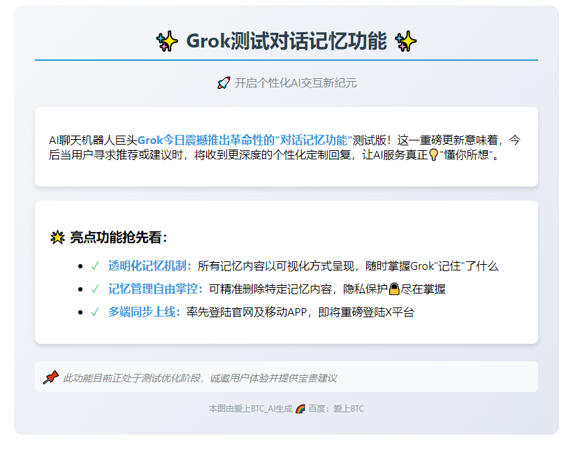Click the italic notice "此功能目前正处于测试优化阶段"
The image size is (573, 457).
tap(132, 378)
